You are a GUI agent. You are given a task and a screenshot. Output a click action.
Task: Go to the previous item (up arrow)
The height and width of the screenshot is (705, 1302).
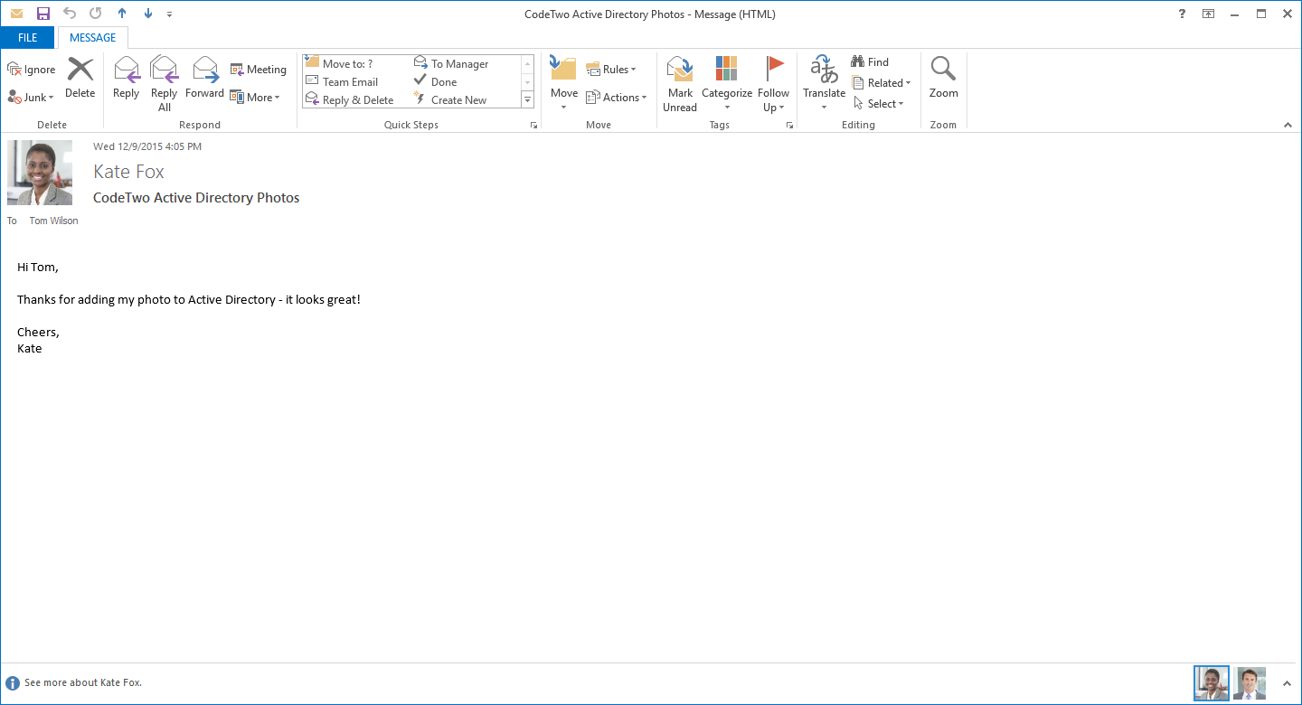point(122,14)
